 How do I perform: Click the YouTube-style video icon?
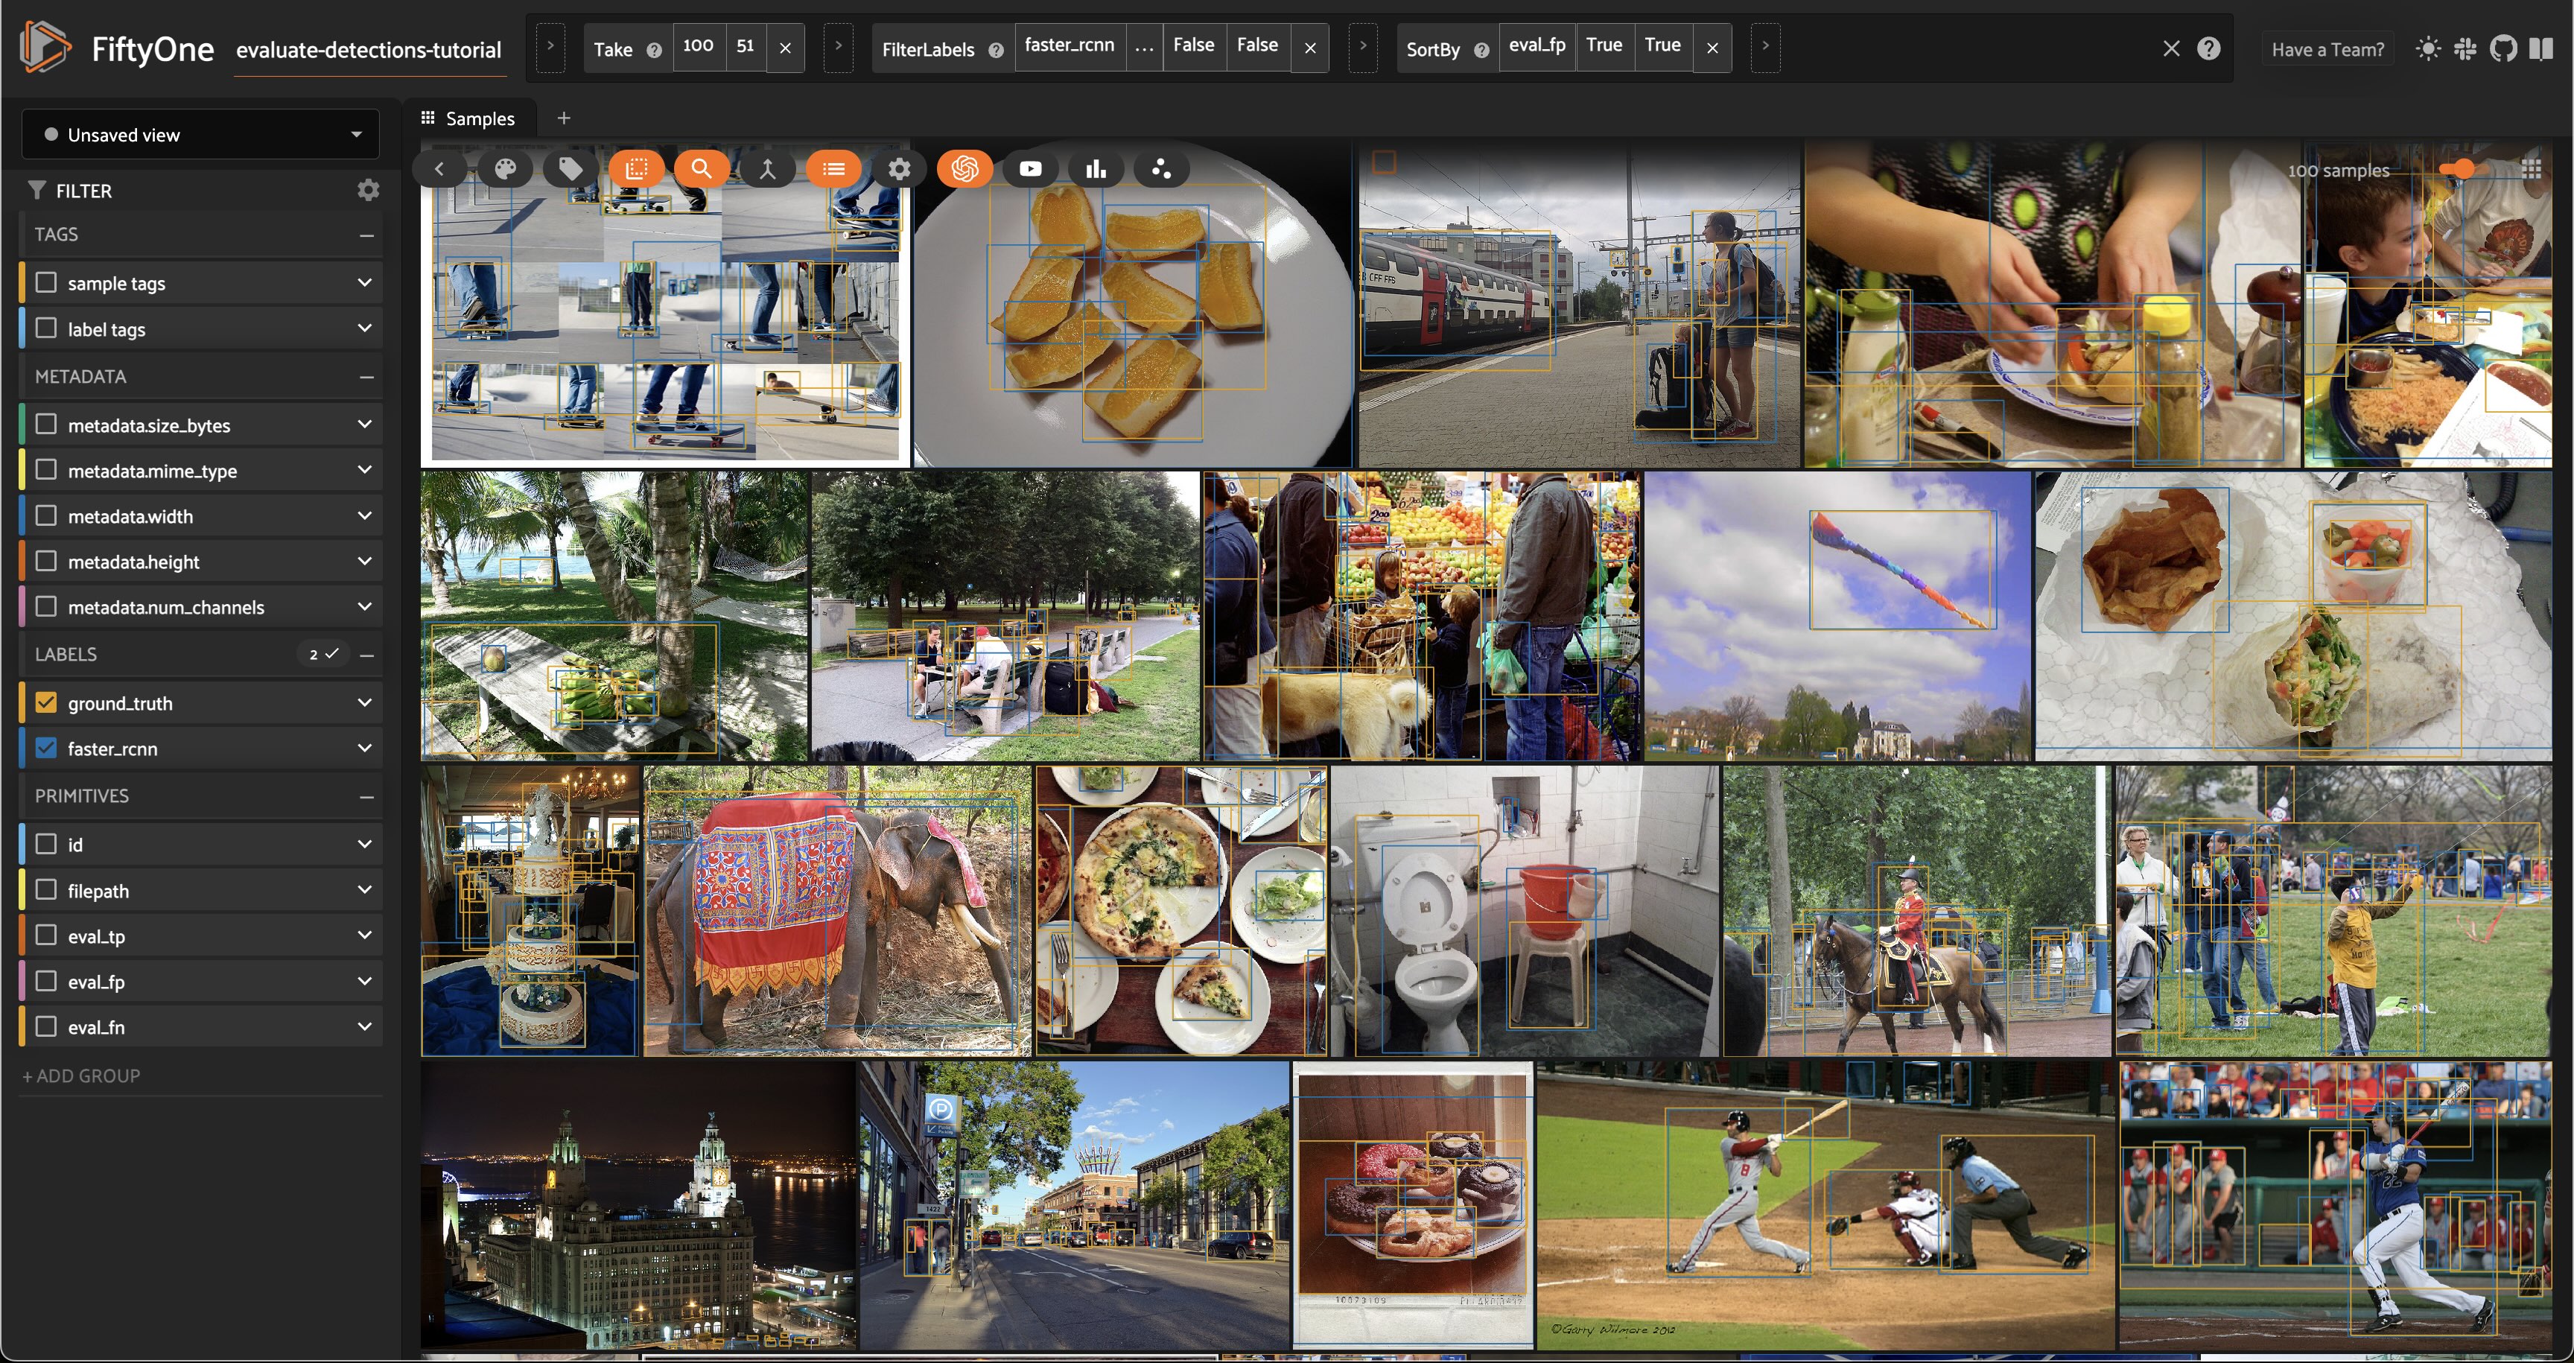(1030, 169)
